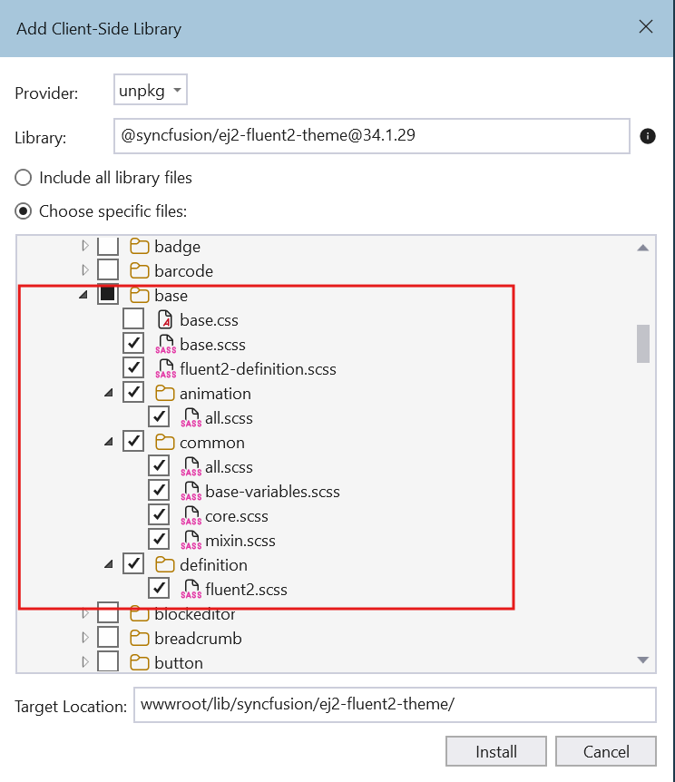Click the base.scss SASS file icon

166,344
